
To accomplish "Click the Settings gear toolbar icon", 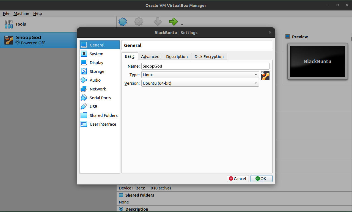I will pos(139,22).
